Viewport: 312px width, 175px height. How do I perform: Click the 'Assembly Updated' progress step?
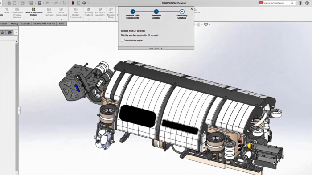156,14
